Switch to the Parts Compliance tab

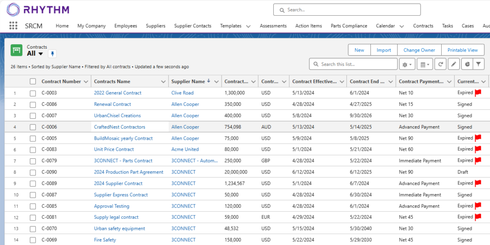pyautogui.click(x=349, y=26)
